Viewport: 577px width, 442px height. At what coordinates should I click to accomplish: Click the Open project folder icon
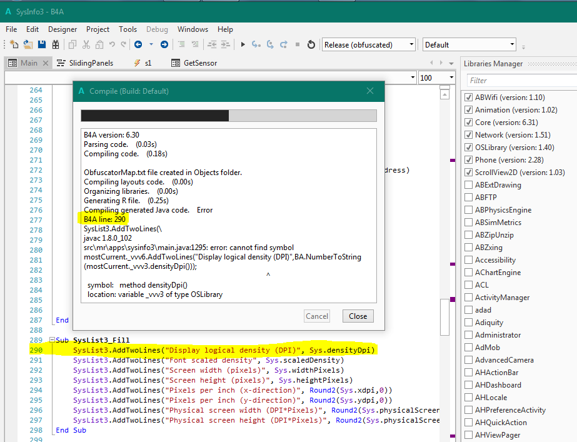click(x=28, y=44)
